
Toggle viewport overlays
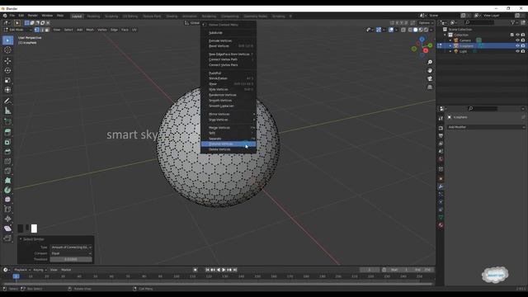coord(391,30)
